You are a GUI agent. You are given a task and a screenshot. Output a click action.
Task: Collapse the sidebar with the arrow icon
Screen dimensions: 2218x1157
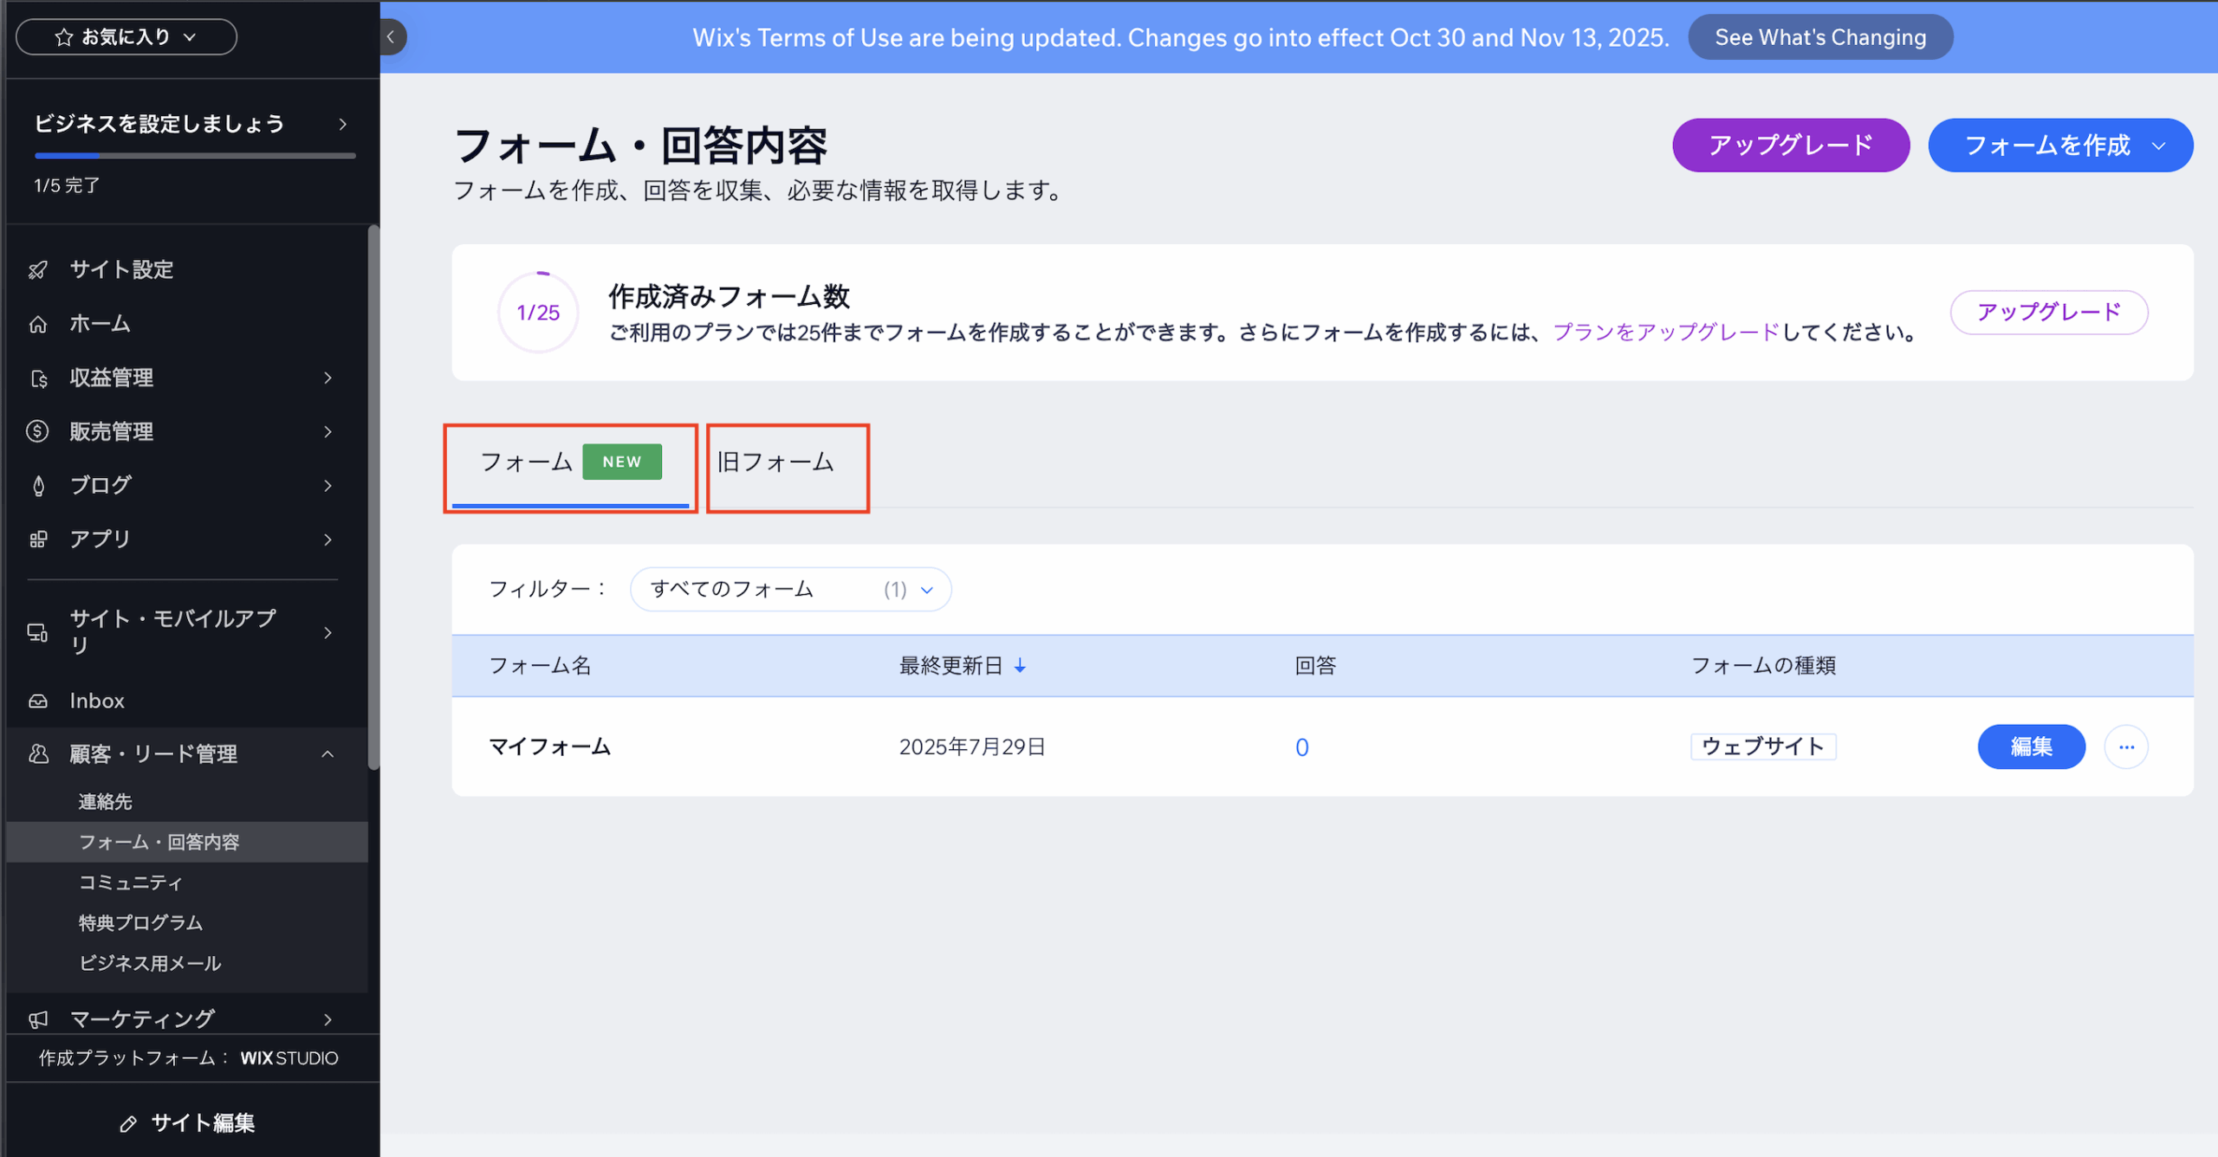pyautogui.click(x=392, y=37)
